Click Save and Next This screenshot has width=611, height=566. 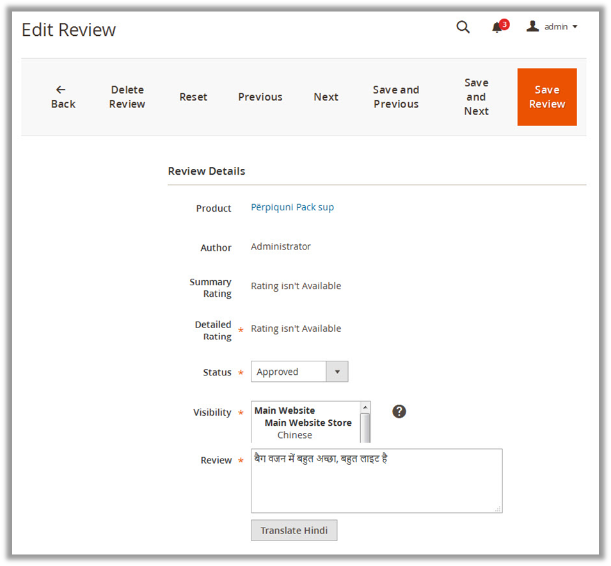[476, 97]
